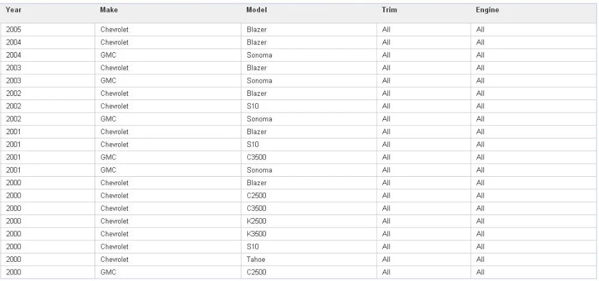Click the Trim cell of the Tahoe row

(386, 259)
